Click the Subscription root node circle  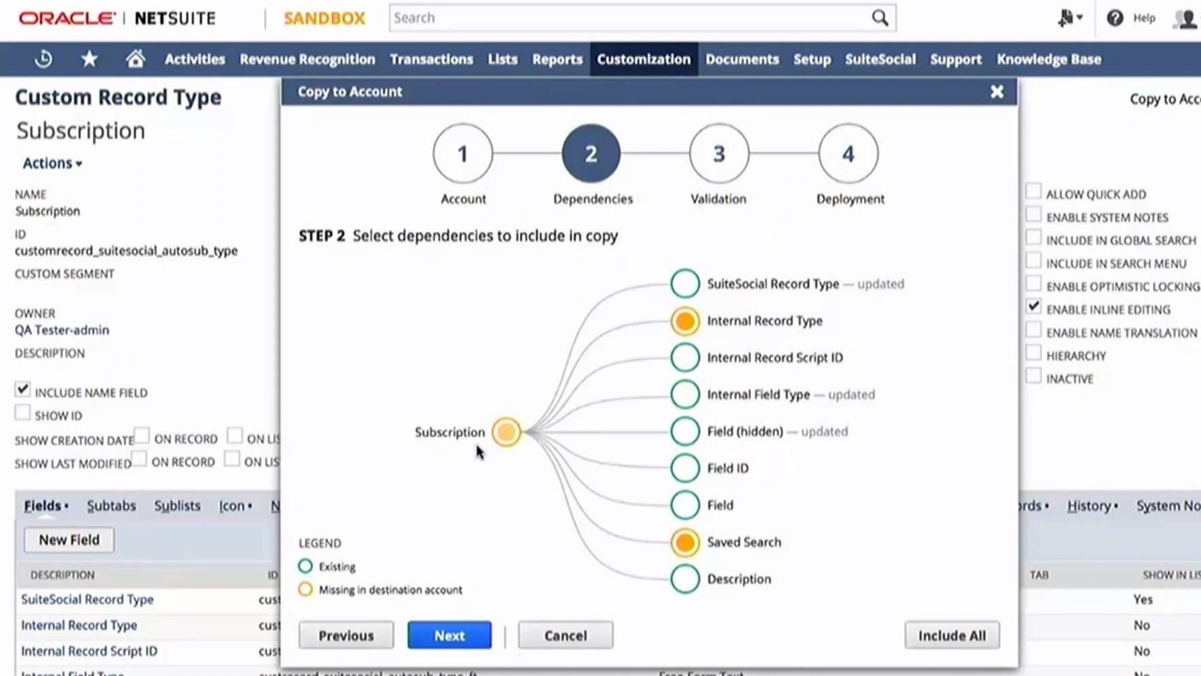click(506, 432)
